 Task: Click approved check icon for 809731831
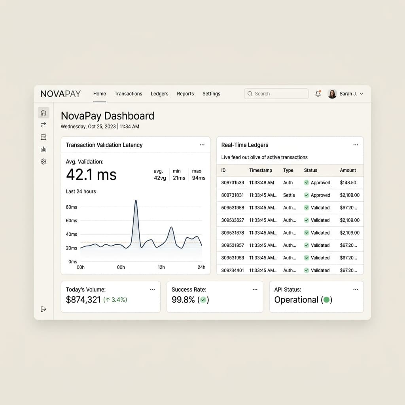point(307,195)
